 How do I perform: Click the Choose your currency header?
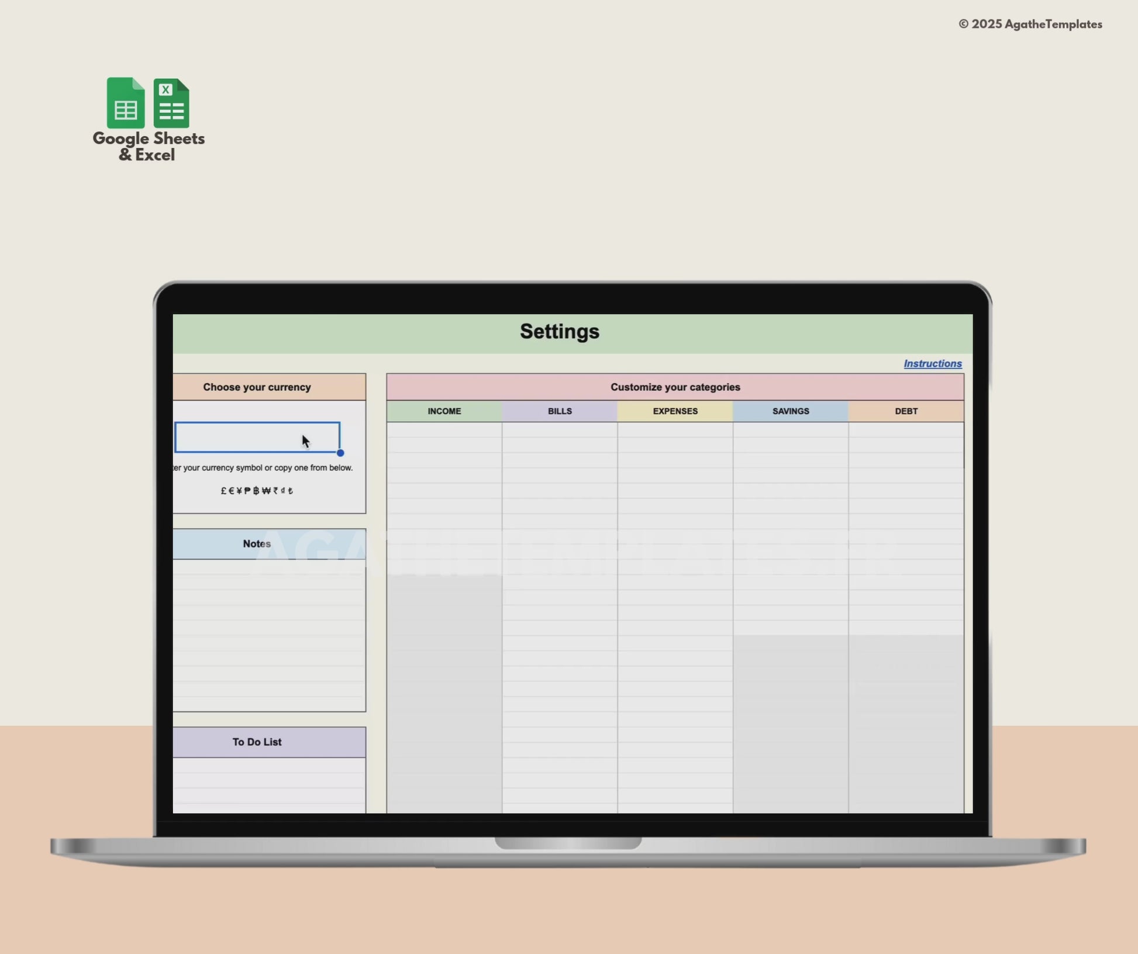(x=257, y=387)
